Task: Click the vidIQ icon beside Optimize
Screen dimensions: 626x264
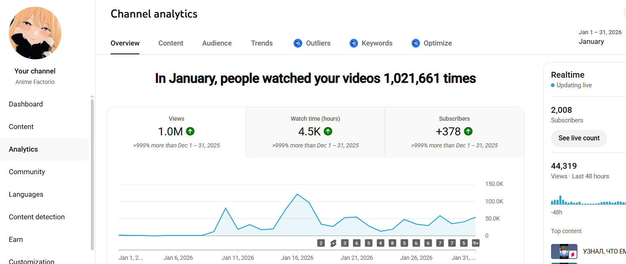Action: click(416, 43)
